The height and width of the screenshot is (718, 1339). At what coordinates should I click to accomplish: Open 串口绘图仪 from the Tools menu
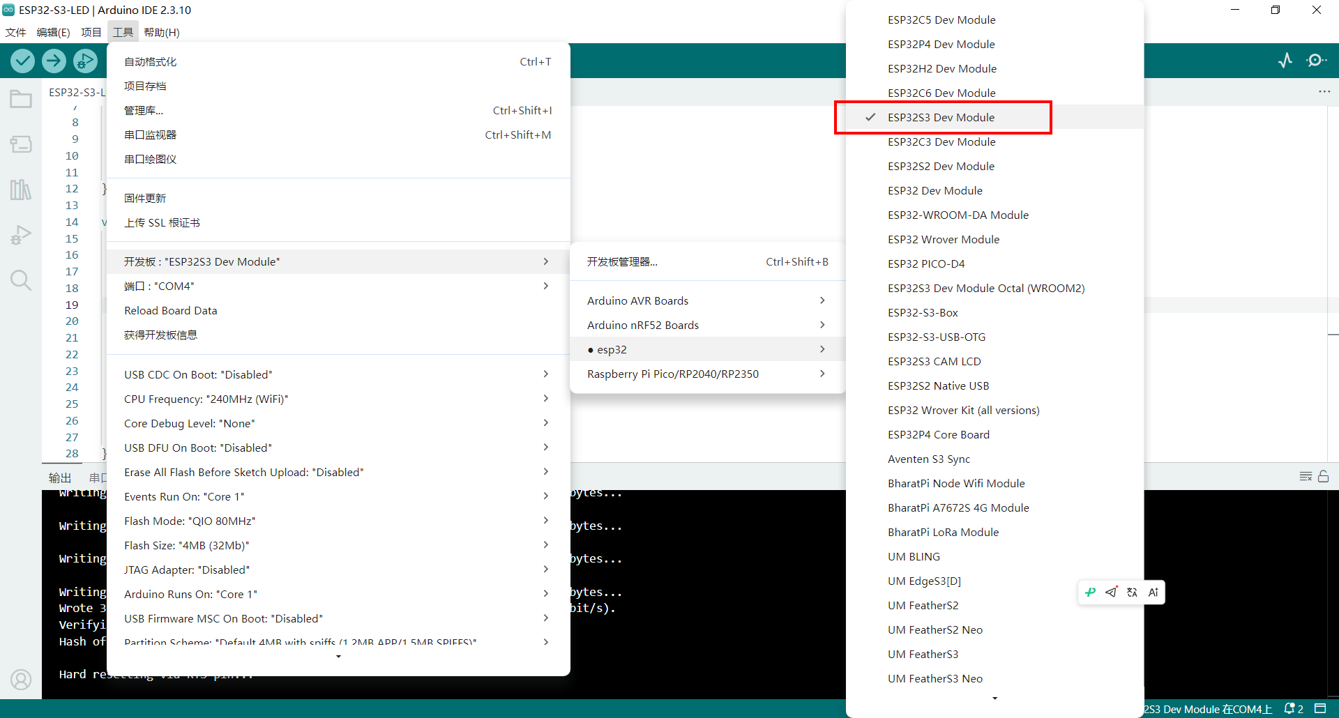(x=338, y=159)
